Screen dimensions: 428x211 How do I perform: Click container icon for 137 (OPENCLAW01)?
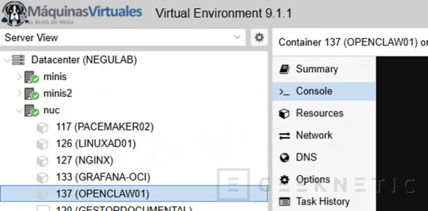click(x=42, y=194)
